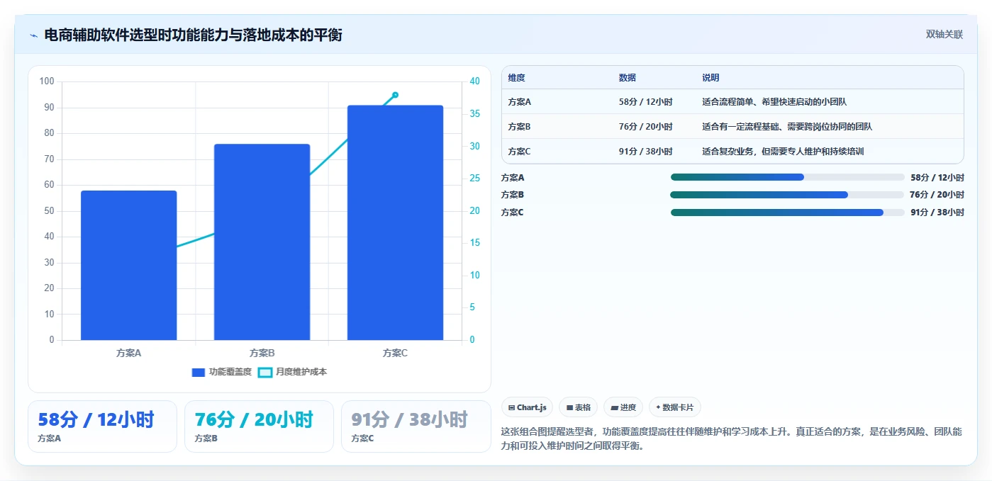Click the summary paragraph starting 这张组合图提醒选型者
Viewport: 992px width, 481px height.
click(x=732, y=438)
